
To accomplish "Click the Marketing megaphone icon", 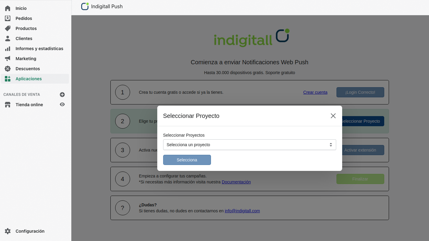I will point(8,59).
